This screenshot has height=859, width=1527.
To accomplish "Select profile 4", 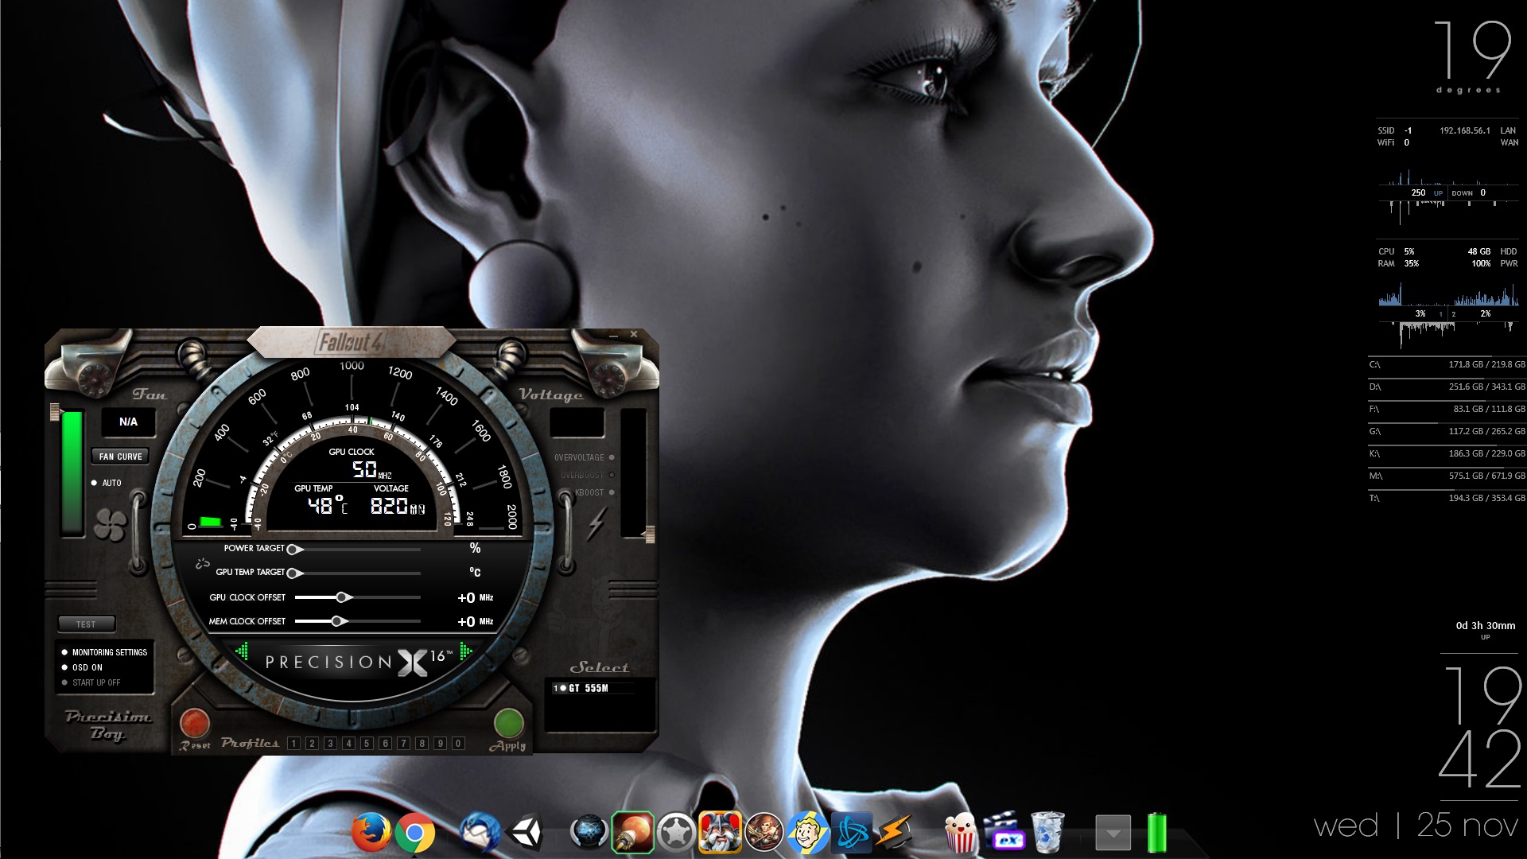I will [x=348, y=744].
